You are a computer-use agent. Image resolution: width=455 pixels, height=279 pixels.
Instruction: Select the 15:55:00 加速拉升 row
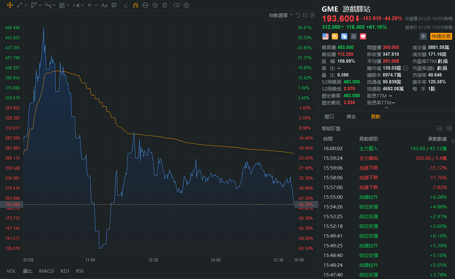tap(385, 197)
